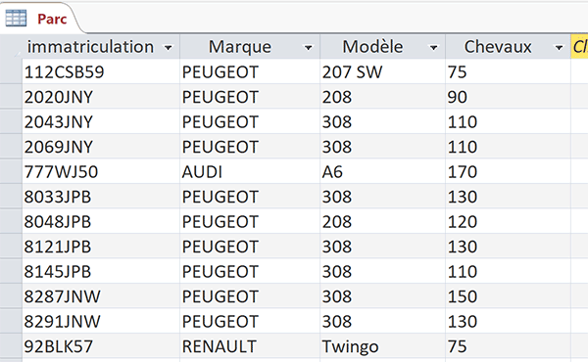Click the row selector for 92BLK57
Screen dimensions: 588x362
coord(11,346)
